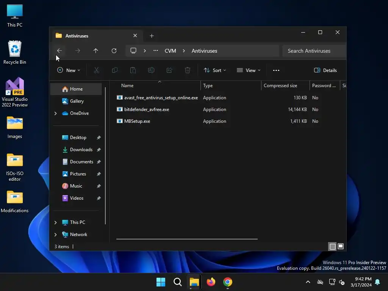Select avast_free_antivirus_setup_online.exe file
Screen dimensions: 388x291
click(161, 98)
